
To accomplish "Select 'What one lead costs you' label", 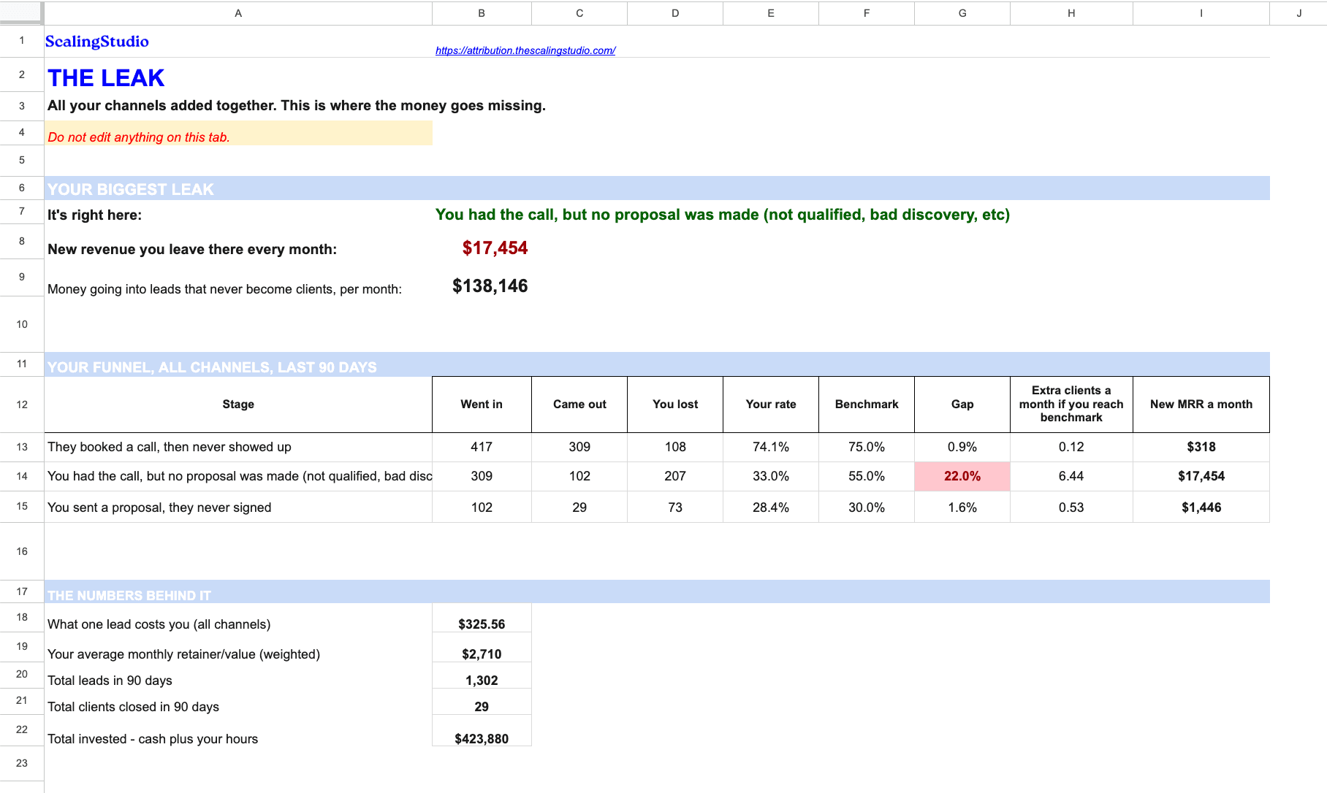I will click(159, 624).
